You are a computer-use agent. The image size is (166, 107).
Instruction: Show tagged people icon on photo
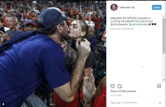(x=3, y=104)
